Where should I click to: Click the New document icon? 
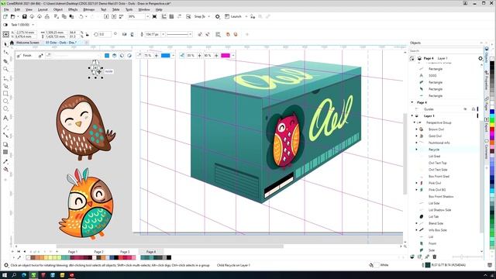coord(5,16)
